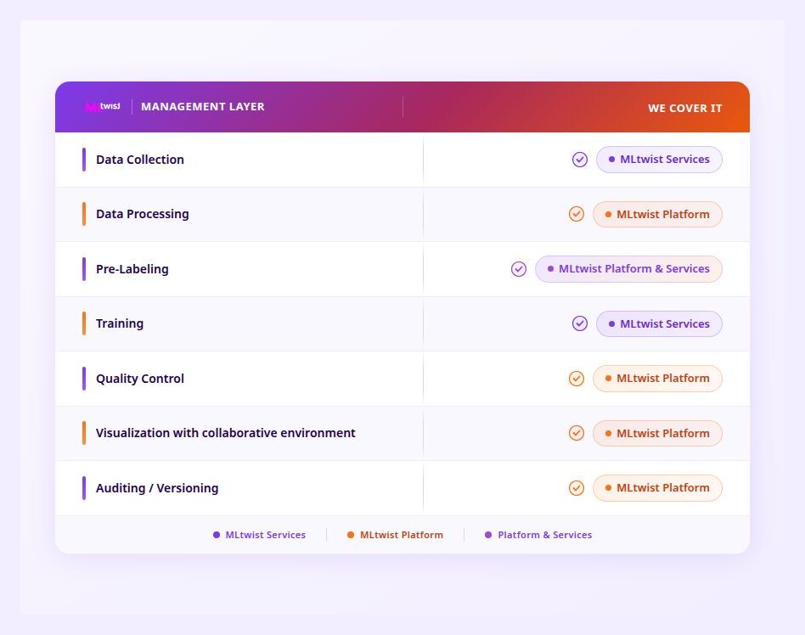
Task: Click the checkmark icon in Data Collection row
Action: coord(580,160)
